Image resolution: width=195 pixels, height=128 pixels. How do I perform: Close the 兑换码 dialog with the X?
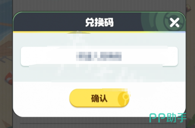(x=174, y=22)
